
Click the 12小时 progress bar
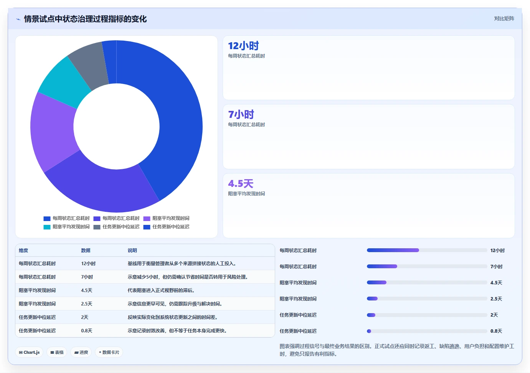point(427,250)
